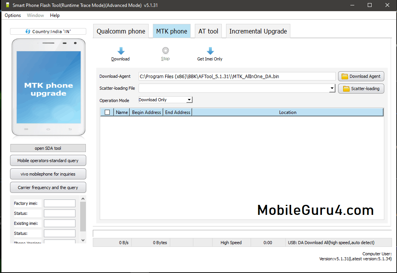The width and height of the screenshot is (397, 273).
Task: Click the Existing imei label
Action: click(x=26, y=223)
